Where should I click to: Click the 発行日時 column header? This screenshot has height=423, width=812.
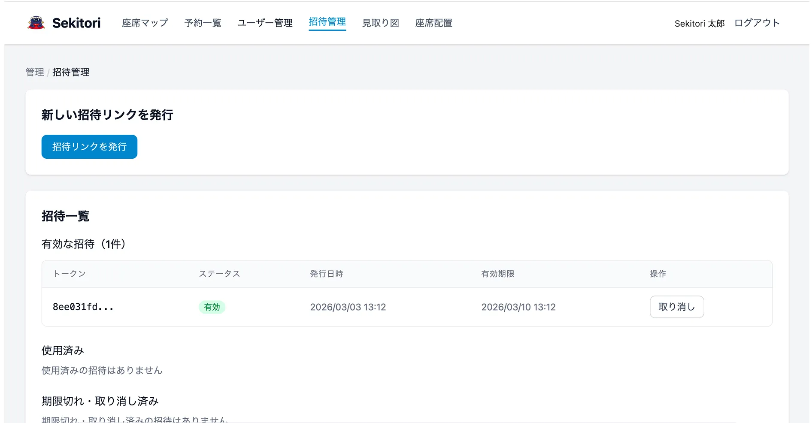[x=327, y=274]
